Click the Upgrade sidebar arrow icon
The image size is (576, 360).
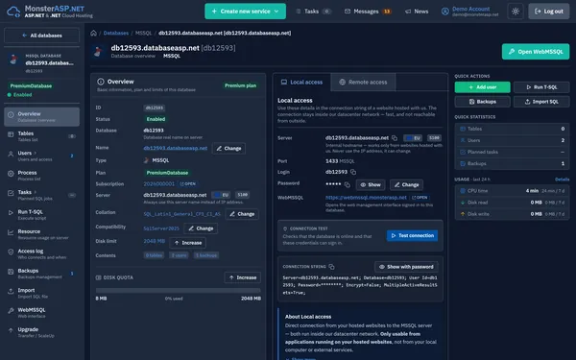point(11,330)
